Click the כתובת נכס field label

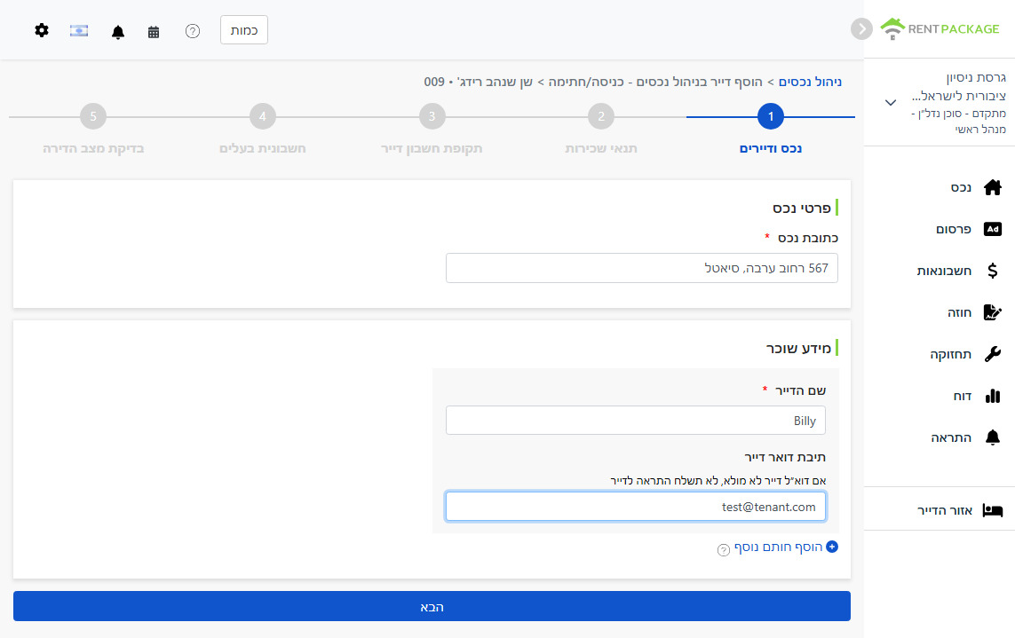tap(808, 238)
